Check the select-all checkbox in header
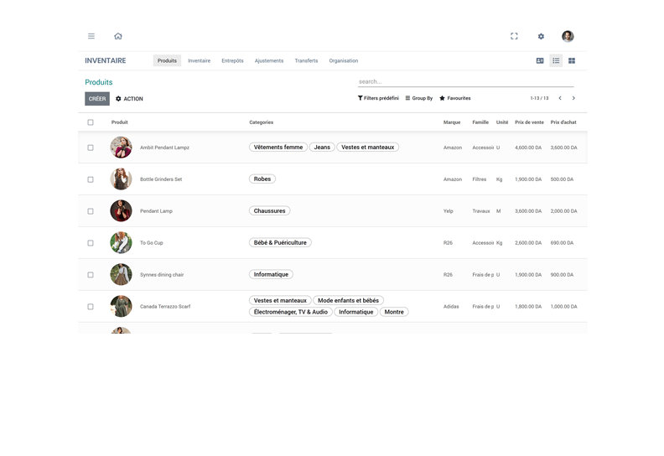 click(x=91, y=122)
